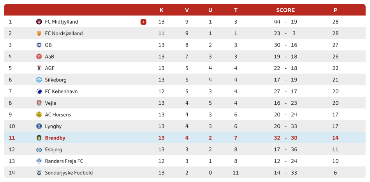Image resolution: width=370 pixels, height=182 pixels.
Task: Click the AC Horsens yellow crest
Action: point(39,114)
